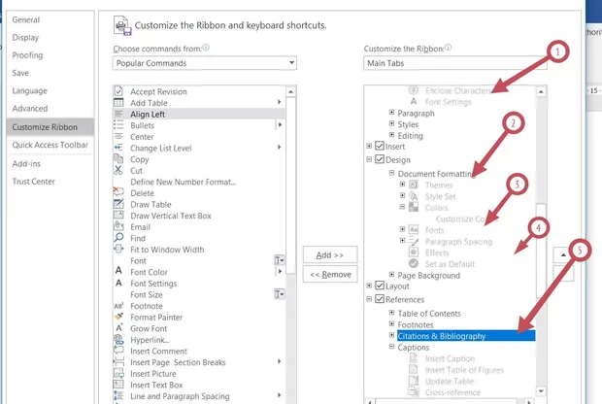
Task: Uncheck the References tab checkbox
Action: click(x=380, y=298)
